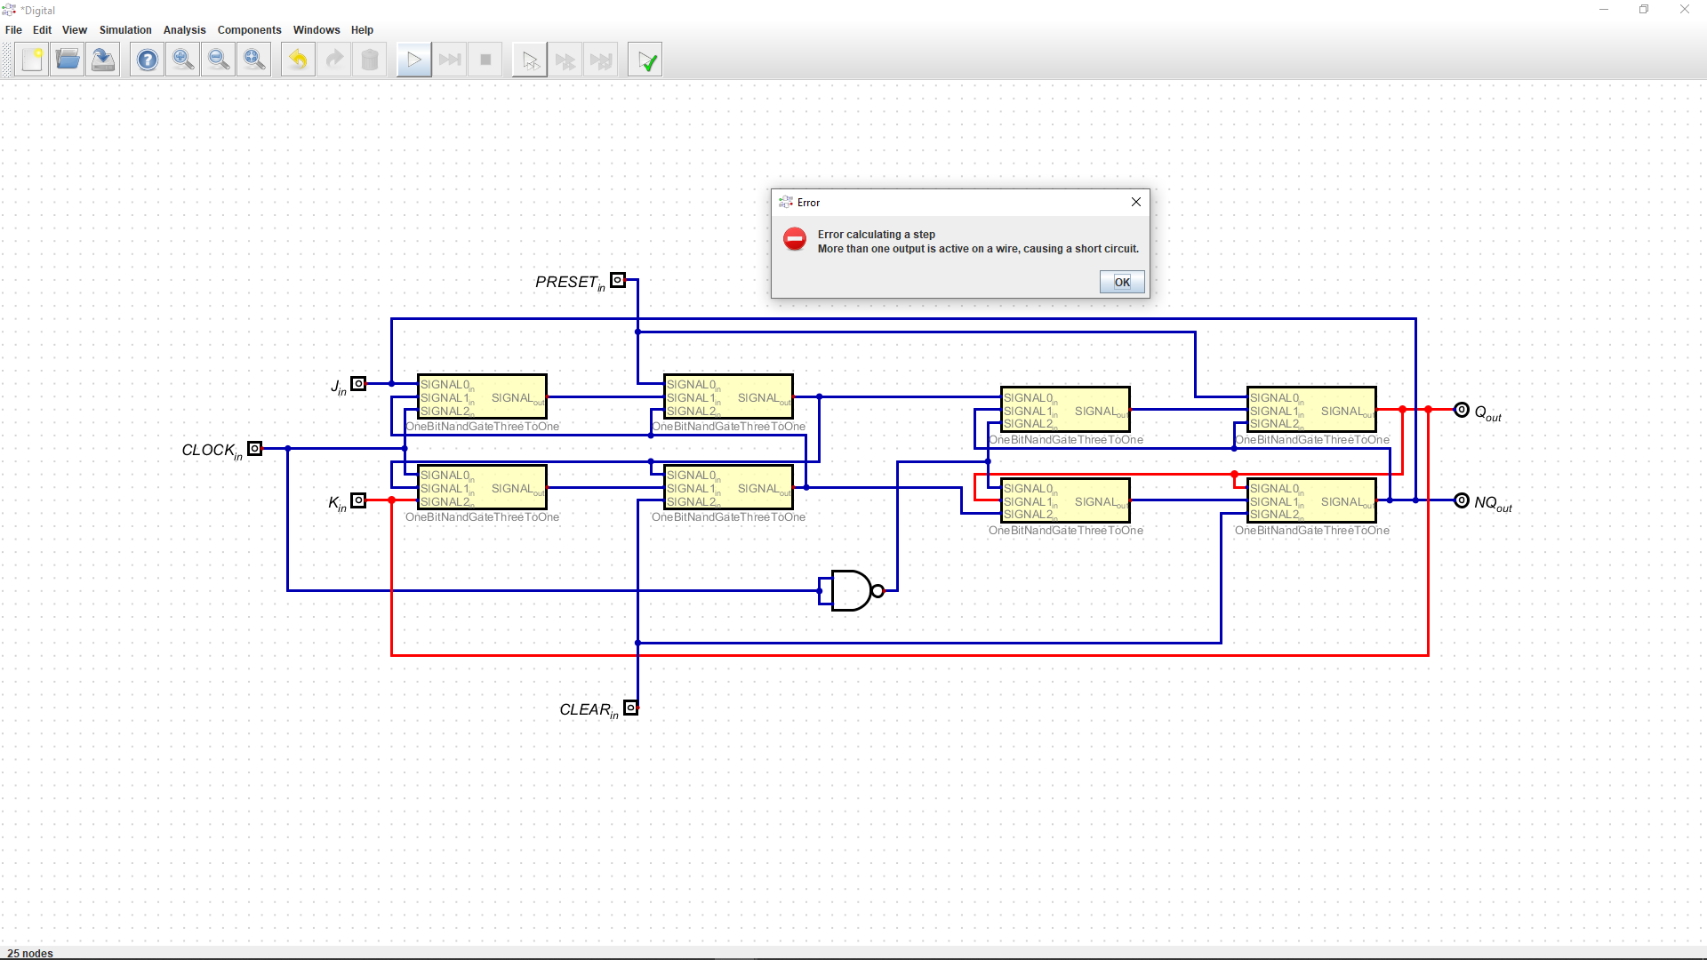The width and height of the screenshot is (1707, 960).
Task: Select the NAND gate component
Action: pos(851,590)
